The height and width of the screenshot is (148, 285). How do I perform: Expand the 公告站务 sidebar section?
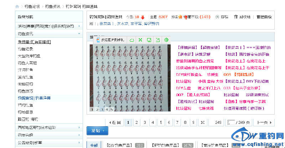coord(79,143)
